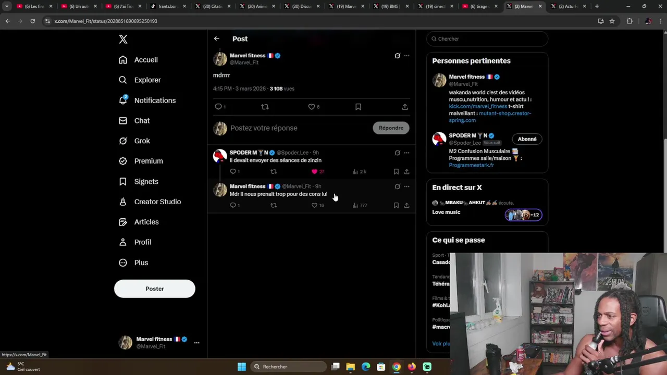Viewport: 667px width, 375px height.
Task: Click the Abonné button for SPODER M
Action: click(x=527, y=139)
